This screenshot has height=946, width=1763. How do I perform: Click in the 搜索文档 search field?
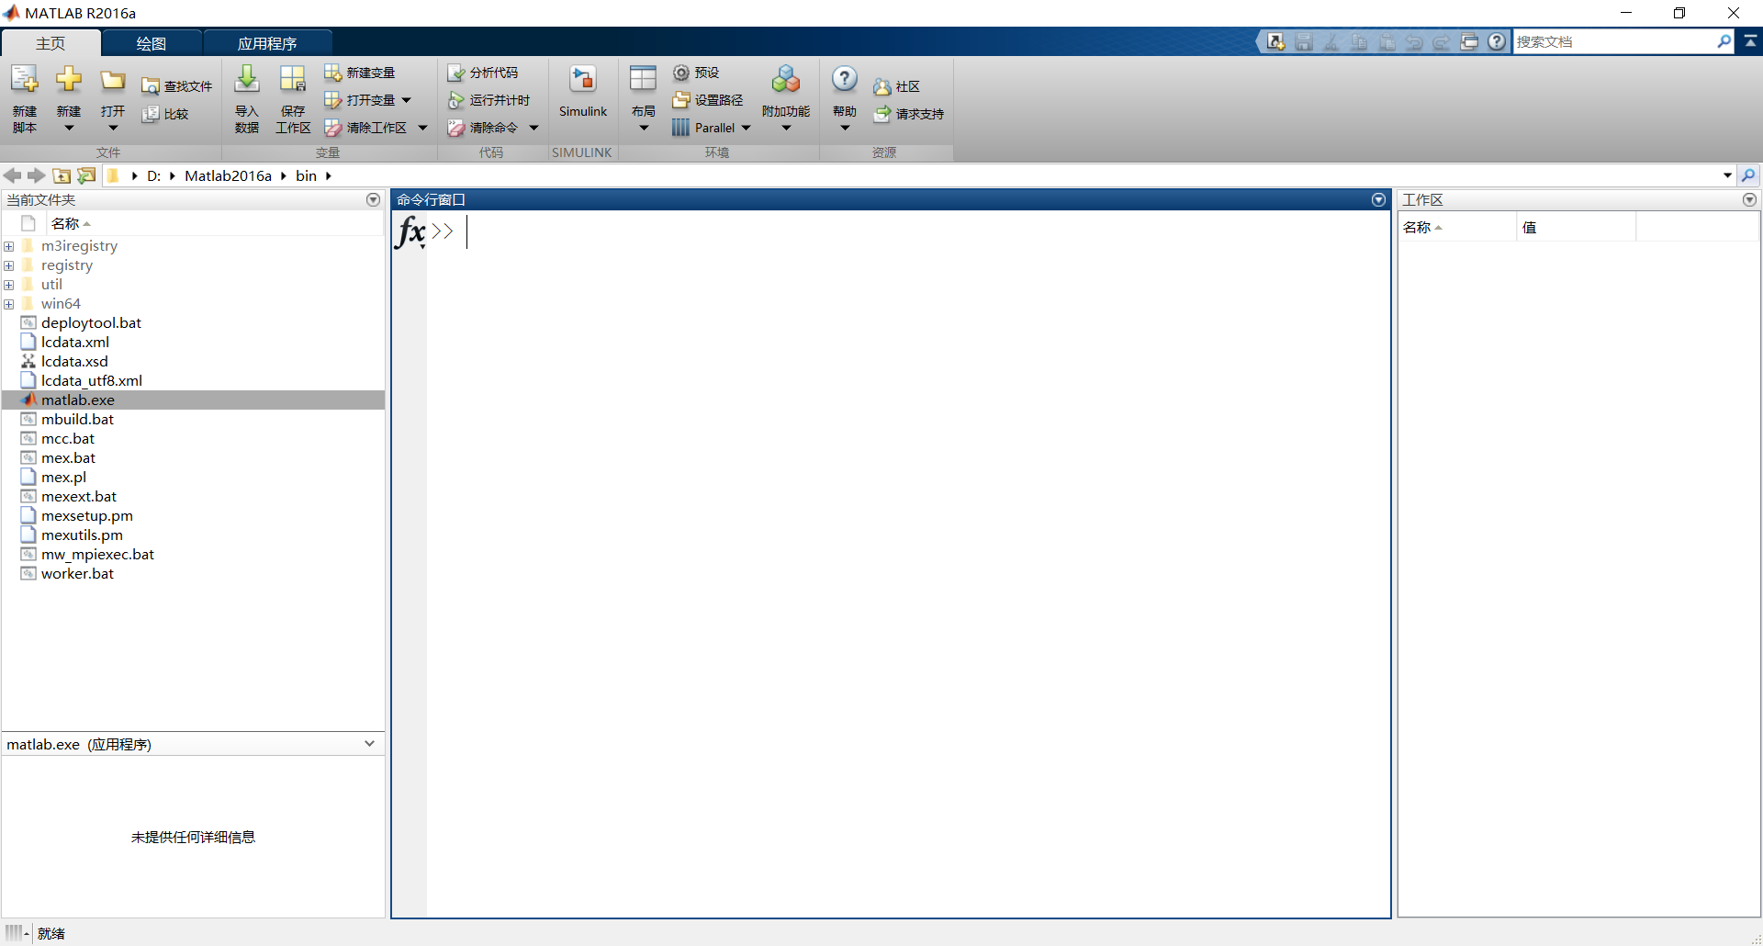click(x=1613, y=41)
